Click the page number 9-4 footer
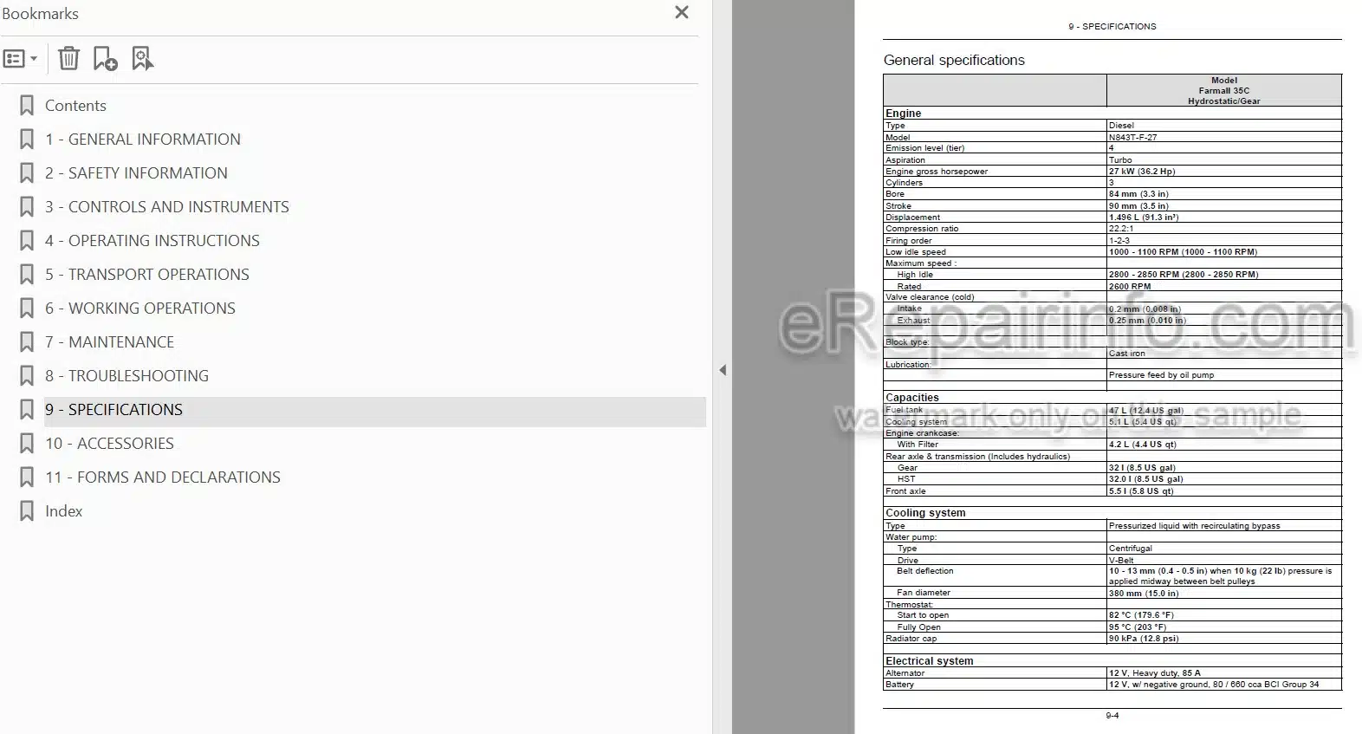 point(1112,716)
